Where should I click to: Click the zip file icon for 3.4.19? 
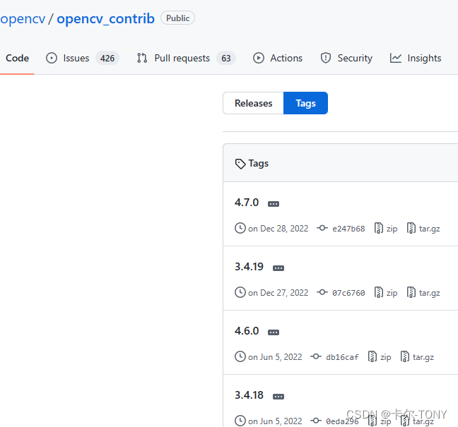[379, 292]
